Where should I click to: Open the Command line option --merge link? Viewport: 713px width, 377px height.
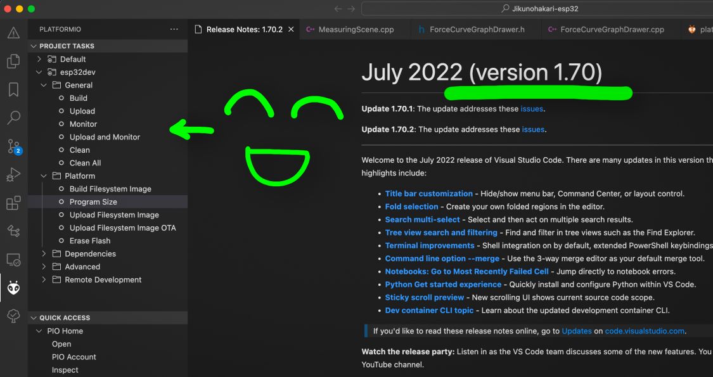(x=442, y=259)
